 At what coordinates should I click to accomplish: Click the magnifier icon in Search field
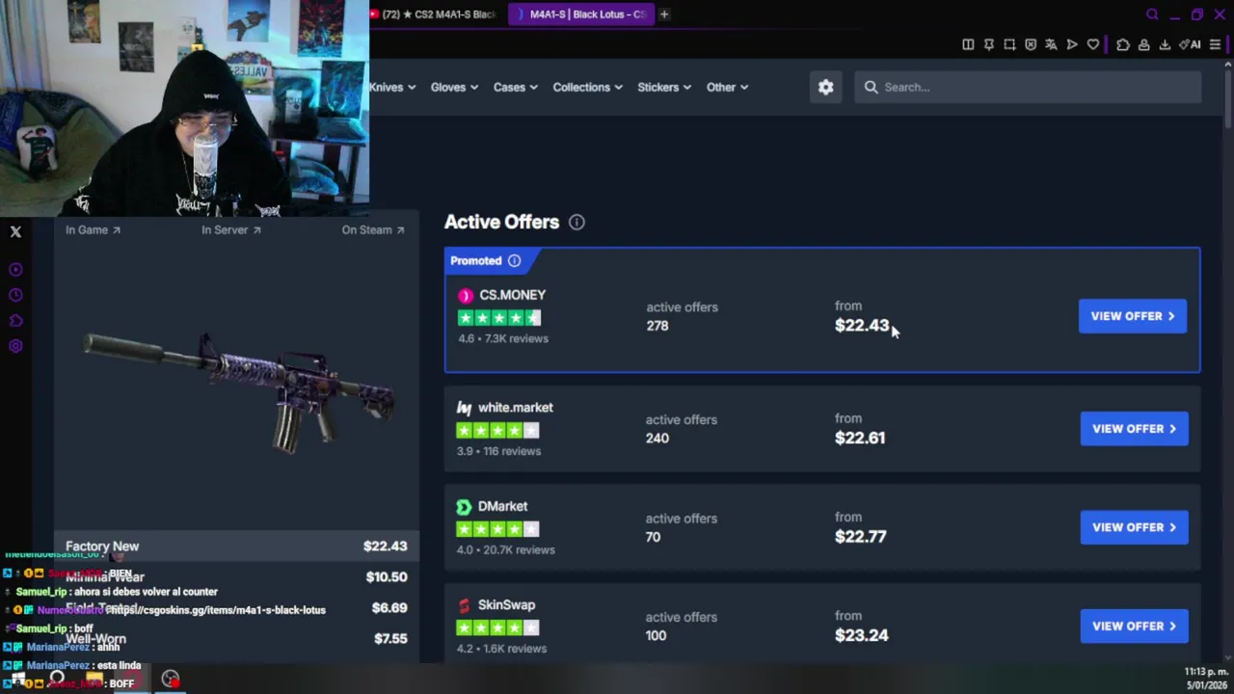coord(872,87)
